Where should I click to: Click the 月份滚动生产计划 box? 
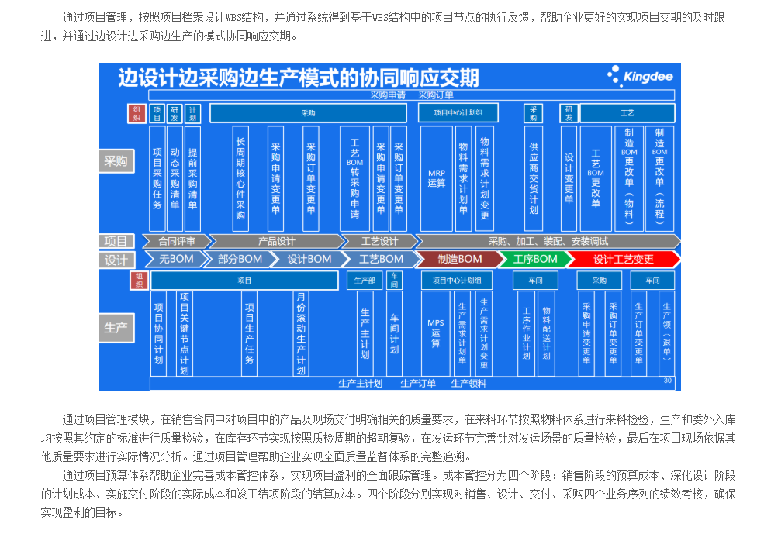pyautogui.click(x=301, y=333)
